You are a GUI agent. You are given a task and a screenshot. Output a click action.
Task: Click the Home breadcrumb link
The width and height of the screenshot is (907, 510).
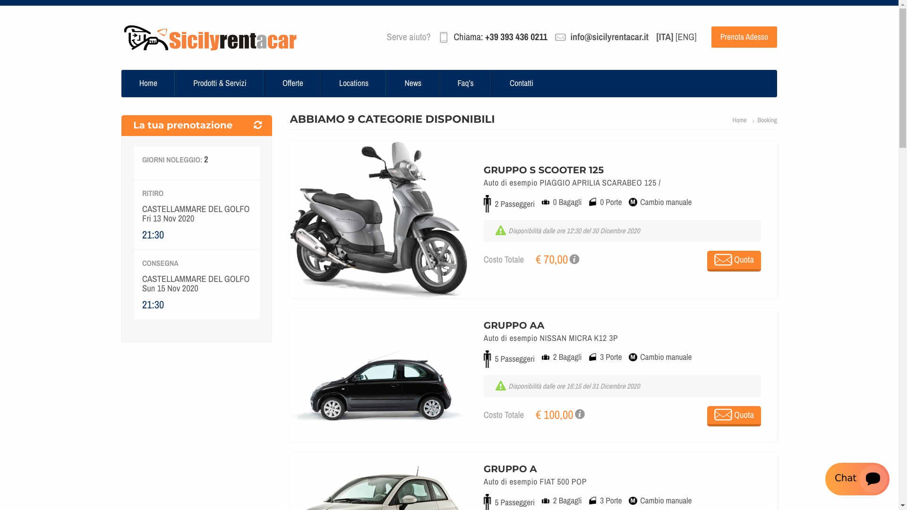tap(739, 120)
